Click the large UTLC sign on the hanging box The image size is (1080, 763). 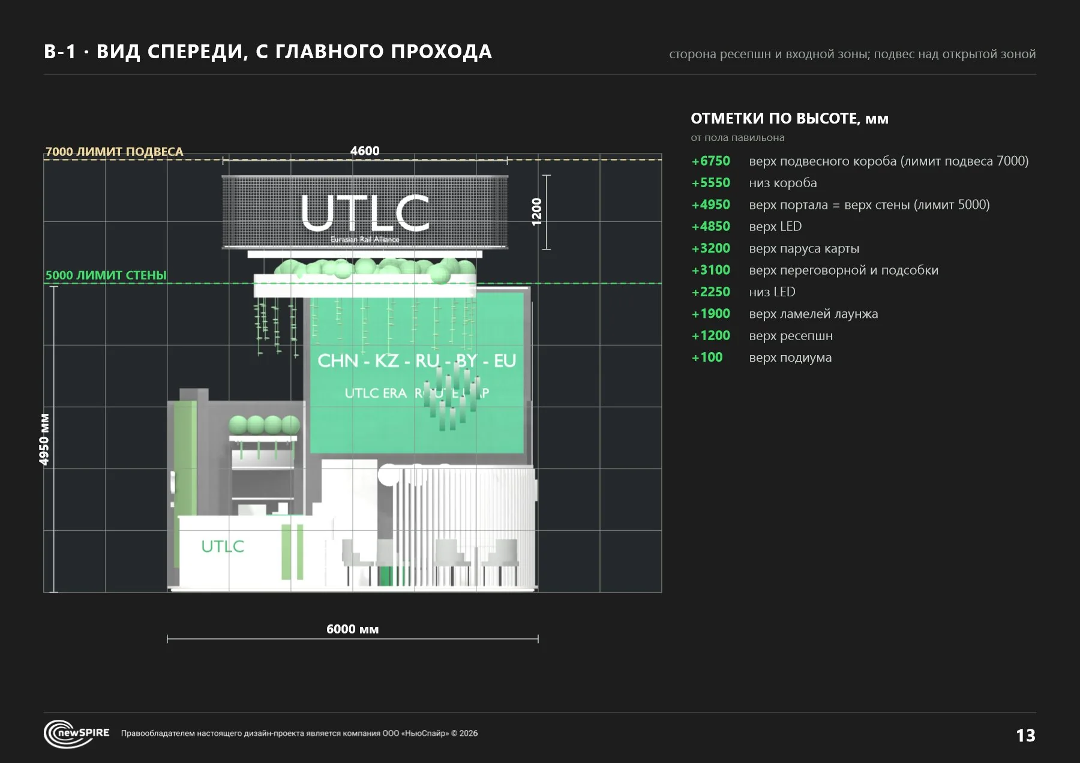365,212
